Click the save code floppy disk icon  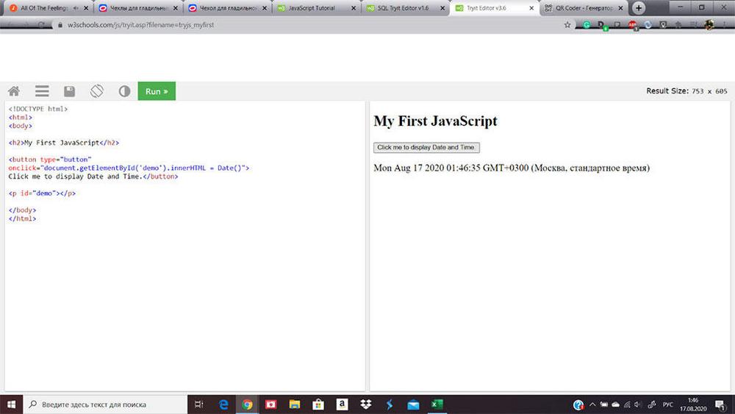pyautogui.click(x=69, y=91)
